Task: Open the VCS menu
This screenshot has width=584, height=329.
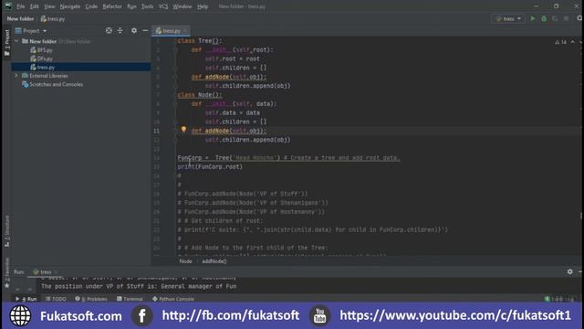Action: tap(163, 6)
